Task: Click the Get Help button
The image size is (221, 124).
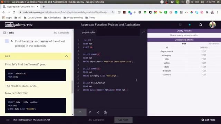Action: coord(208,120)
